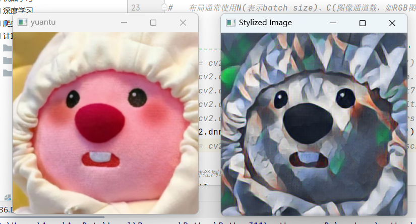This screenshot has width=416, height=224.
Task: Click the stylized gray plush image
Action: [314, 124]
